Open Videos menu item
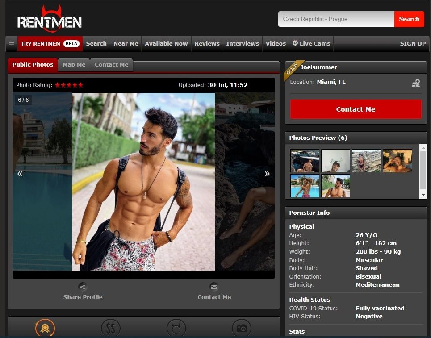 click(276, 44)
